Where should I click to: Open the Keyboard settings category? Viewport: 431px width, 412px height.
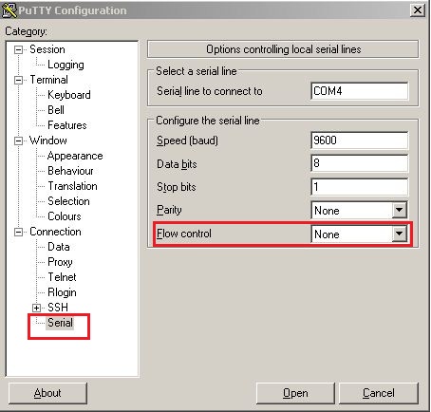[x=69, y=95]
